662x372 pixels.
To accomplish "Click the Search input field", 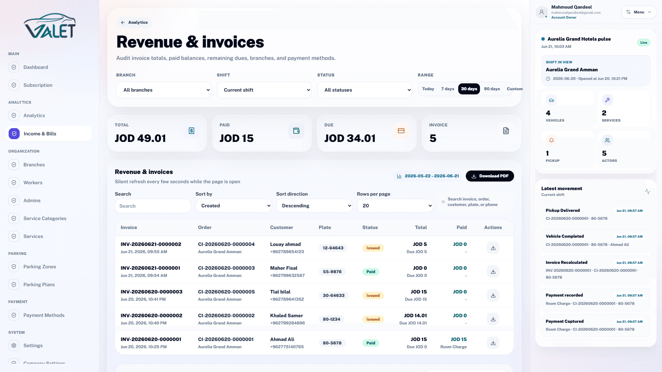I will [153, 206].
